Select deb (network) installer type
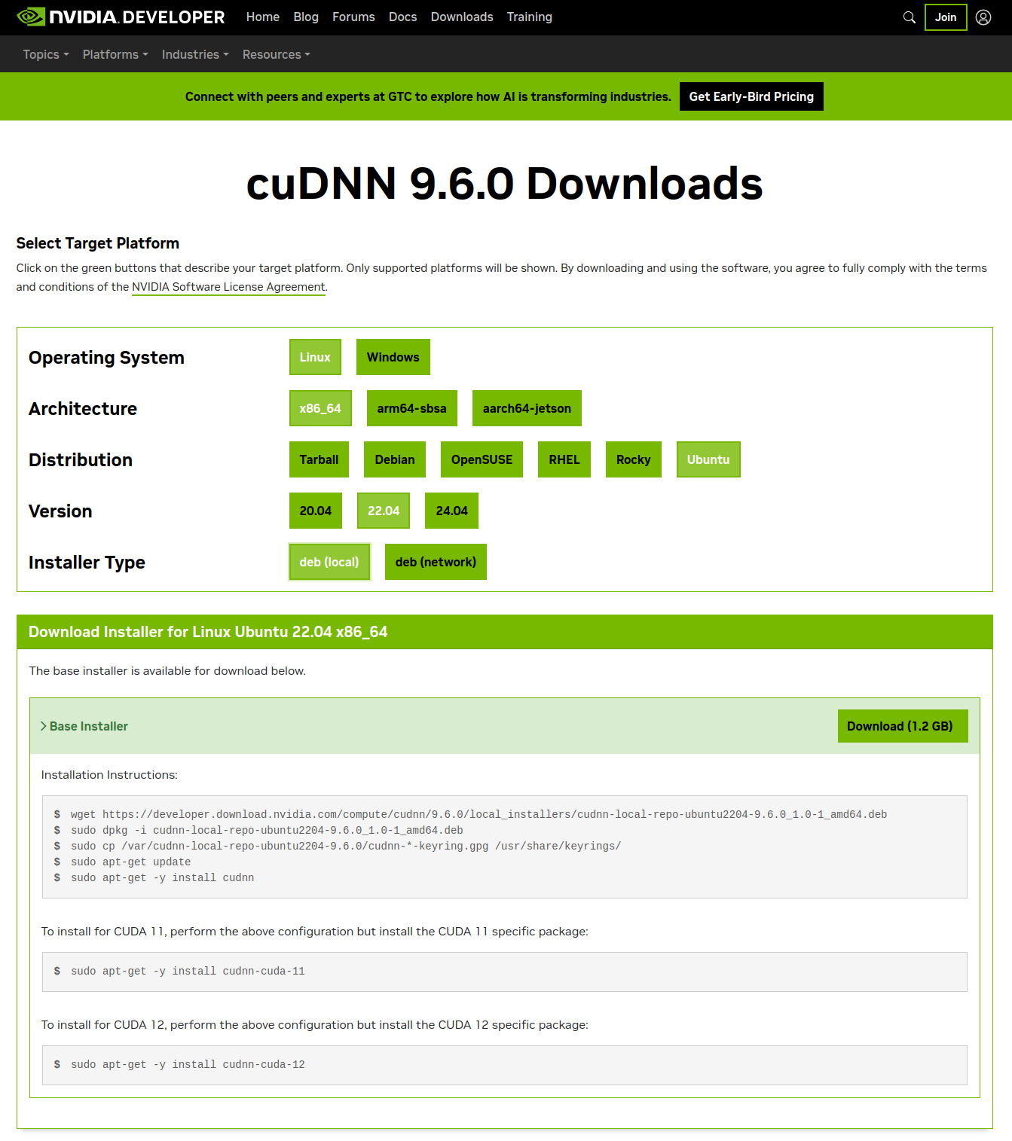The width and height of the screenshot is (1012, 1141). coord(436,562)
